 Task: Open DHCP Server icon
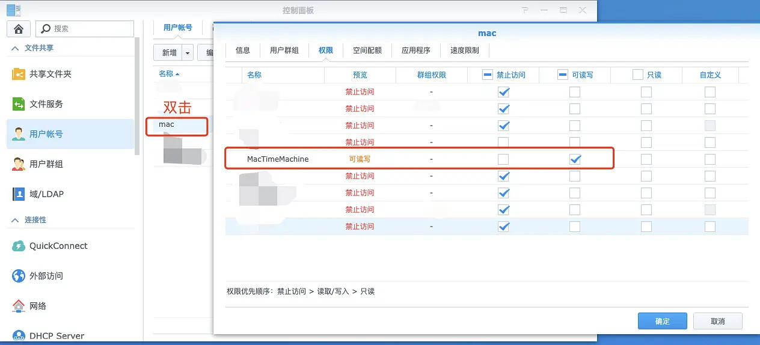19,336
